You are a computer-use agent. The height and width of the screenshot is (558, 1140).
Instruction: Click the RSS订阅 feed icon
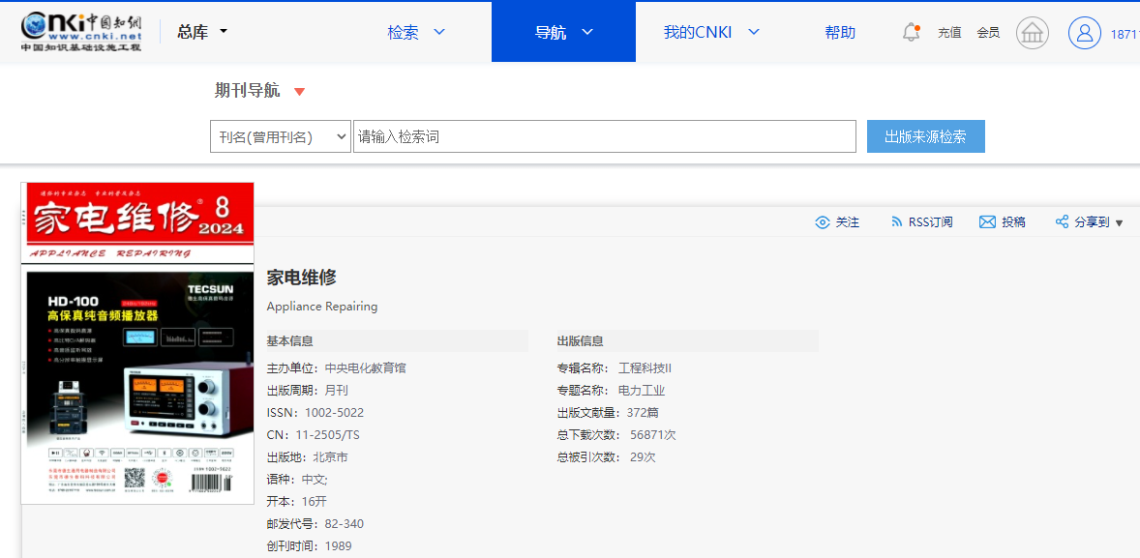(896, 222)
